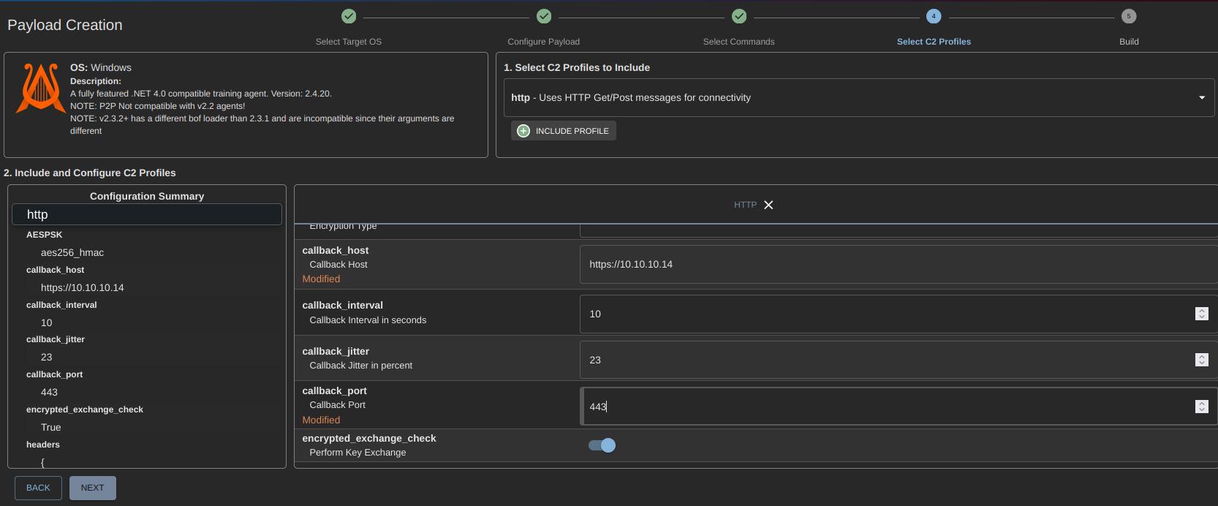The height and width of the screenshot is (506, 1218).
Task: Go to Configure Payload step label
Action: [544, 42]
